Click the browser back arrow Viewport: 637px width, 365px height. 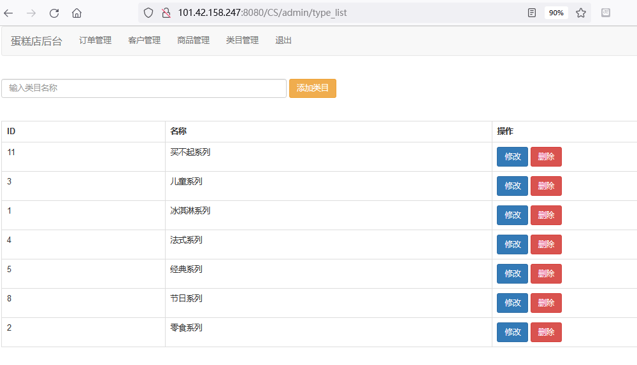coord(9,13)
